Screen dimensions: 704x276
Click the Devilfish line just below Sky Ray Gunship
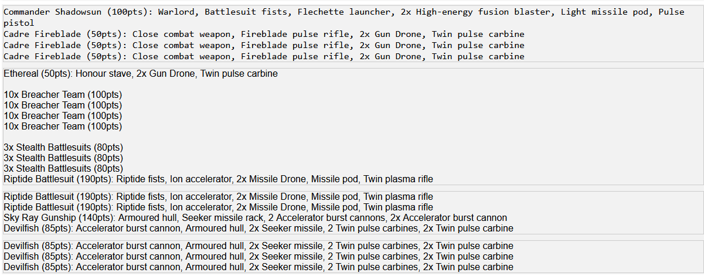259,229
